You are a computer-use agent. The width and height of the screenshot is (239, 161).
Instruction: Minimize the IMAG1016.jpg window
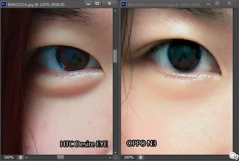pos(88,3)
